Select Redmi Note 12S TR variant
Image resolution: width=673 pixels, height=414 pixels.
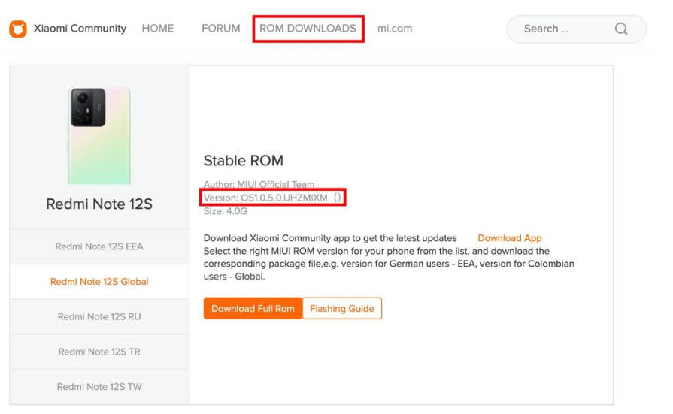(99, 352)
